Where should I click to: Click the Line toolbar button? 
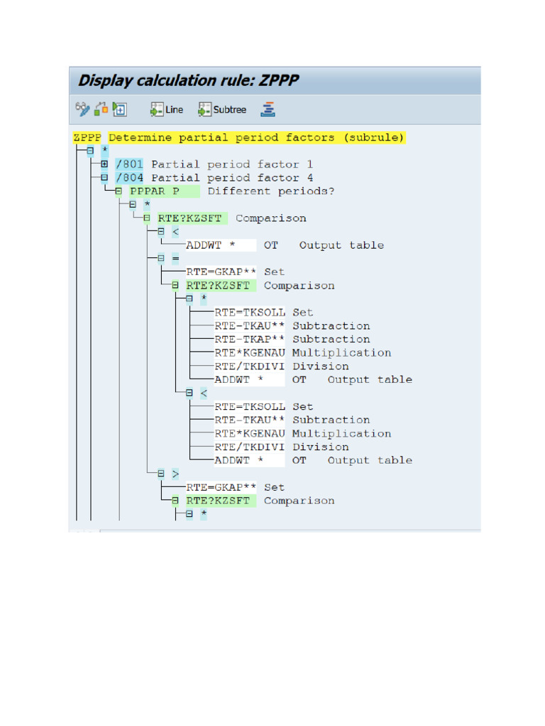tap(167, 110)
